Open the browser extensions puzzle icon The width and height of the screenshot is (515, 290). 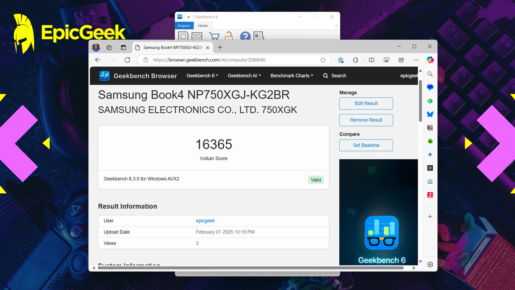355,60
